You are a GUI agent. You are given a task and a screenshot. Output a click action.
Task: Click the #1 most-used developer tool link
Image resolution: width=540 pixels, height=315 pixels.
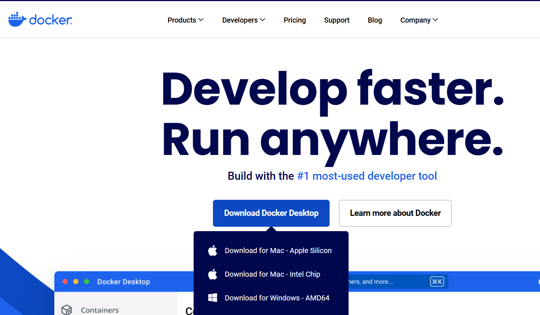tap(367, 176)
